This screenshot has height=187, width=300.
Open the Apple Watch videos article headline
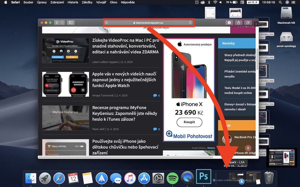pos(124,80)
